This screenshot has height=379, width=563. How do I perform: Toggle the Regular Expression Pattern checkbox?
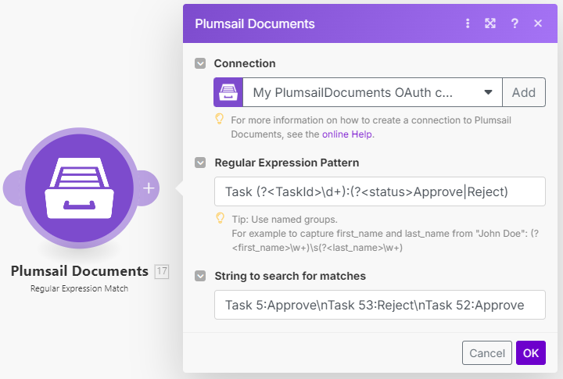200,163
